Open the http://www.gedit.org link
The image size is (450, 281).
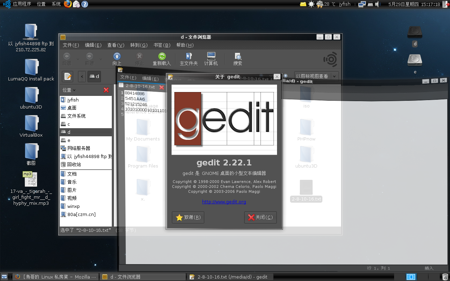tap(224, 202)
